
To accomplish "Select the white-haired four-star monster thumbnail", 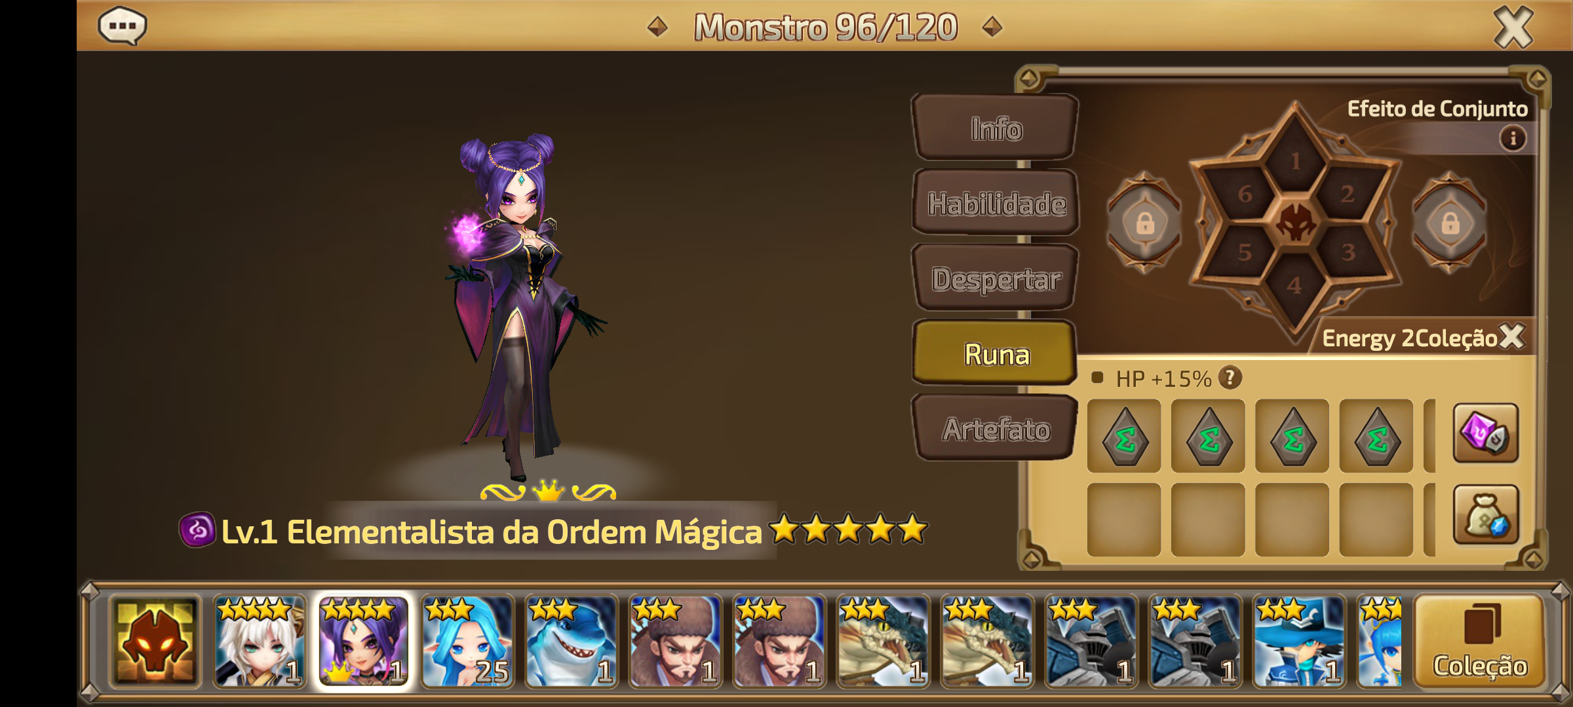I will tap(260, 642).
